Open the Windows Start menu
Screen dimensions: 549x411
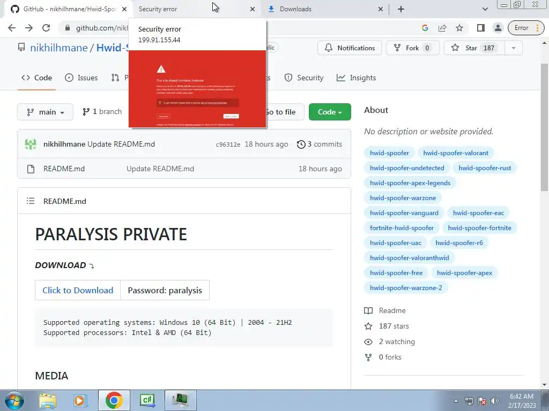tap(14, 400)
